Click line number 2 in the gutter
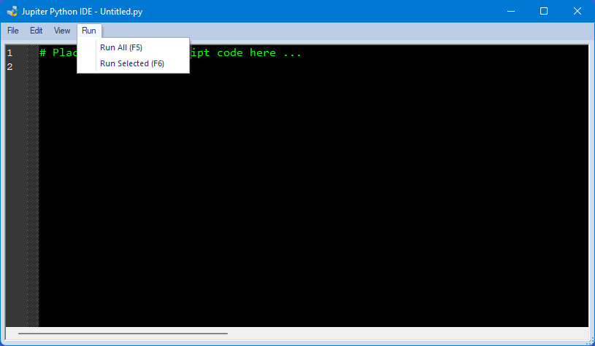 [10, 67]
